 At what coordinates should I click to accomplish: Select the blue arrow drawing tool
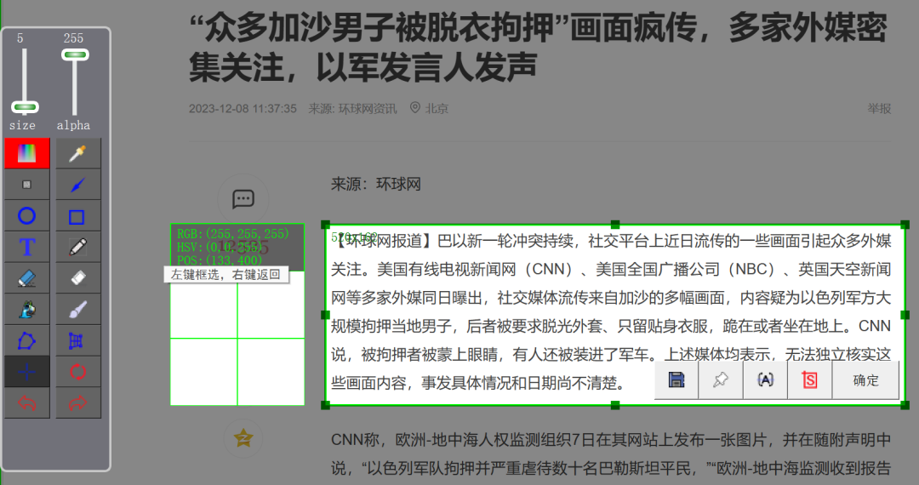coord(78,185)
